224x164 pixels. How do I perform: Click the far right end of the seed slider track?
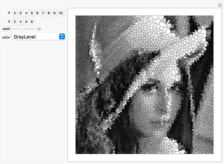pyautogui.click(x=36, y=29)
